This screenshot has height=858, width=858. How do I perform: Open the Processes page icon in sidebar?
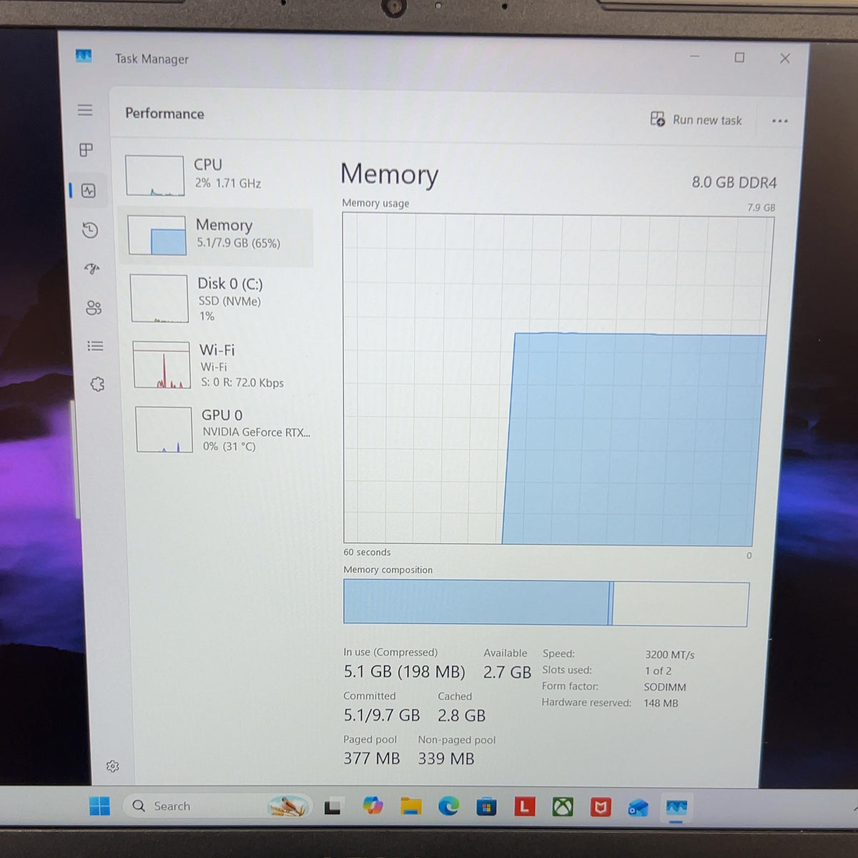(x=86, y=149)
